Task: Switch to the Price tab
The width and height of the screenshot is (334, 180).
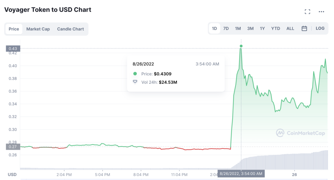Action: tap(14, 29)
